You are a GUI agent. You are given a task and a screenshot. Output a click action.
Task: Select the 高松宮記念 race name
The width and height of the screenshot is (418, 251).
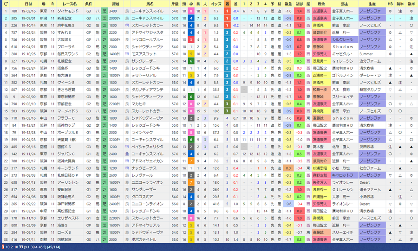pos(66,211)
